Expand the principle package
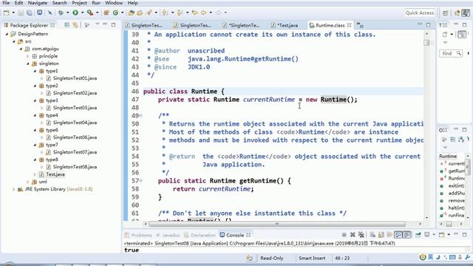 point(28,56)
